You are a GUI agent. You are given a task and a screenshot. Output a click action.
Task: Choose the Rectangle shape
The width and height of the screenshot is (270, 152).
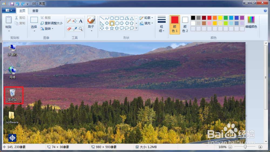117,18
